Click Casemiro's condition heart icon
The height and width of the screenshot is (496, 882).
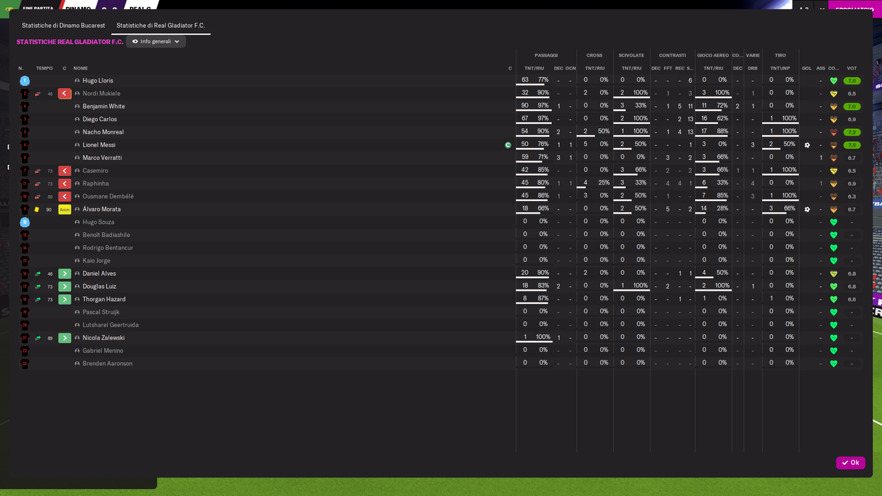click(834, 171)
